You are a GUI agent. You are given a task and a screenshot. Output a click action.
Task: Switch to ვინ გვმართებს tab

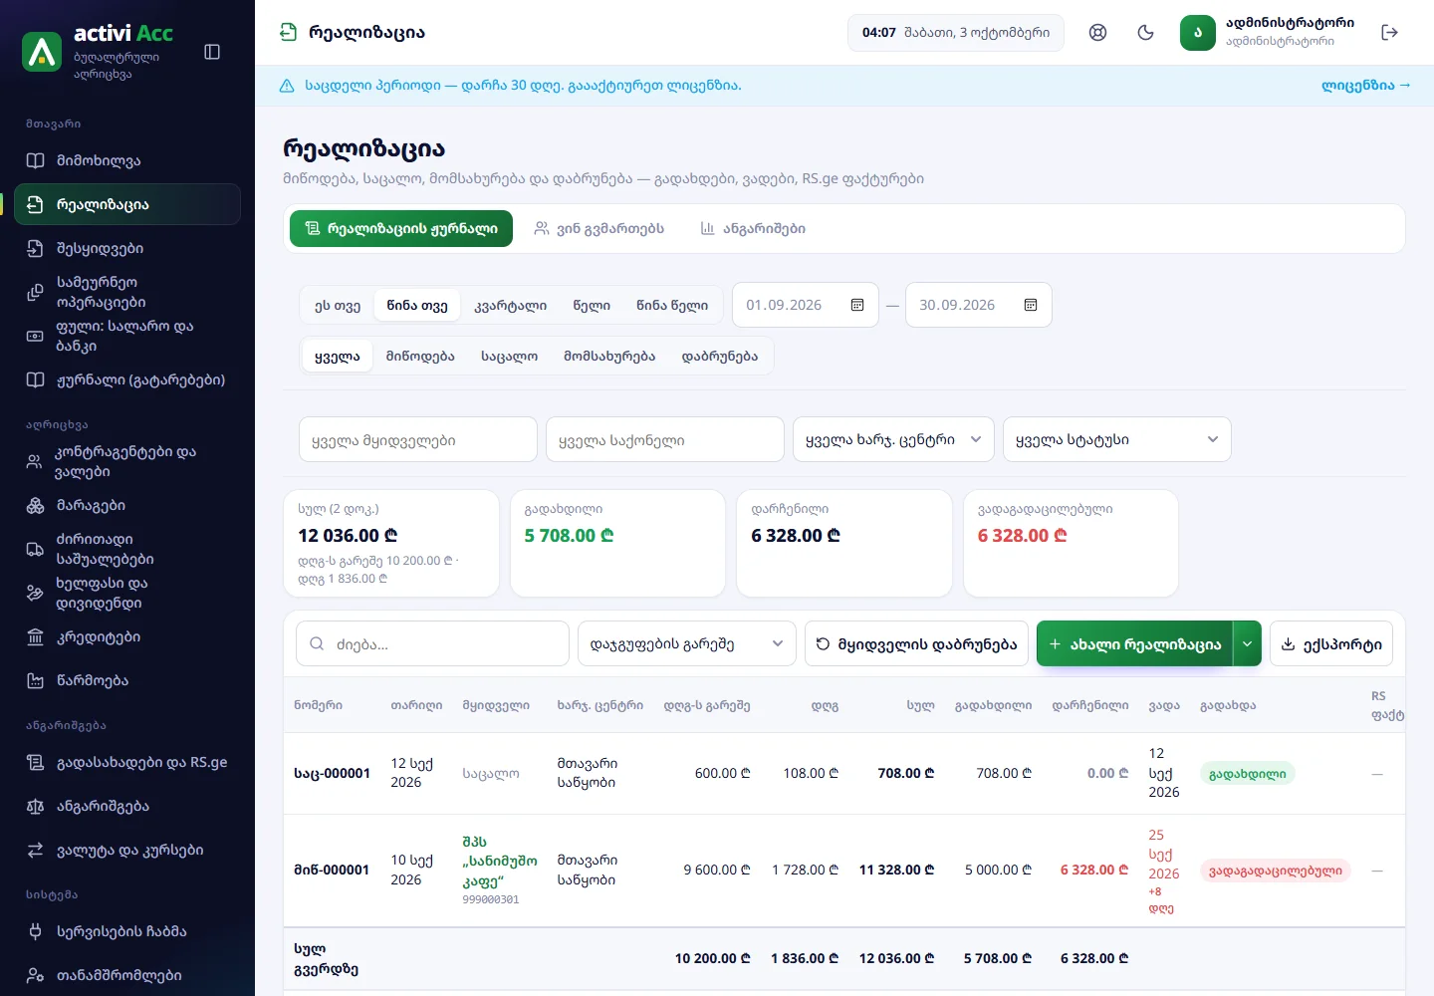click(x=598, y=228)
